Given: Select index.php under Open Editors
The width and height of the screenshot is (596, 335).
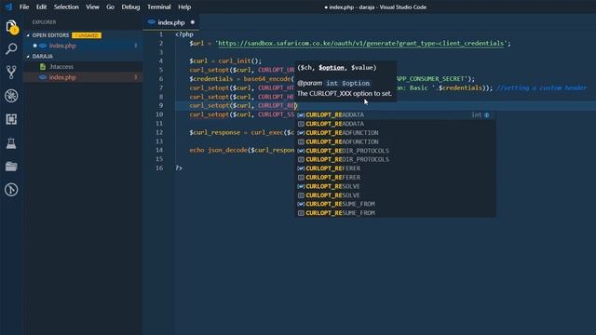Looking at the screenshot, I should point(83,46).
